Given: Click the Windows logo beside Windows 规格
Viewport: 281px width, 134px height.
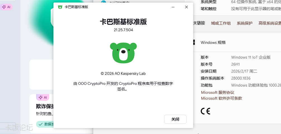Looking at the screenshot, I should (x=194, y=42).
